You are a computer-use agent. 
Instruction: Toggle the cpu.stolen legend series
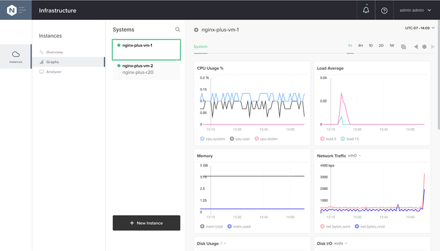pos(256,139)
